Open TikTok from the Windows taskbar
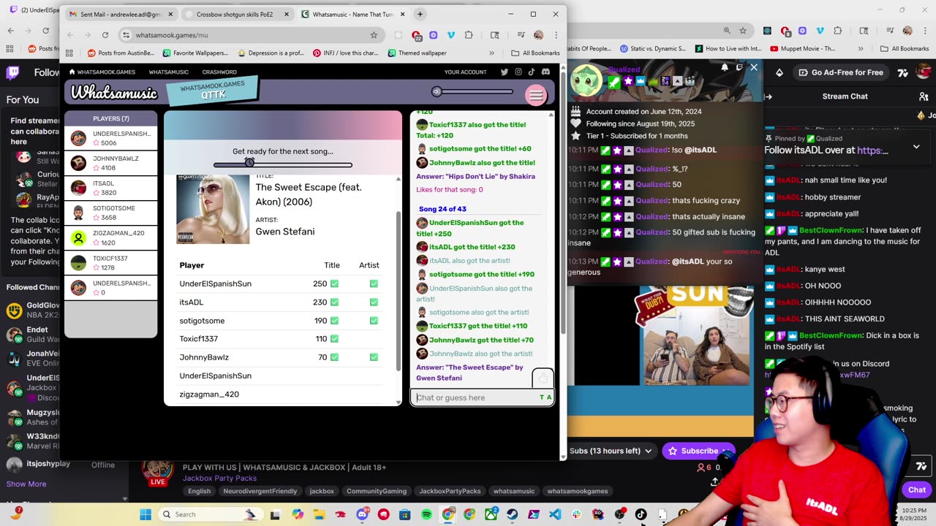This screenshot has width=936, height=526. (x=641, y=514)
